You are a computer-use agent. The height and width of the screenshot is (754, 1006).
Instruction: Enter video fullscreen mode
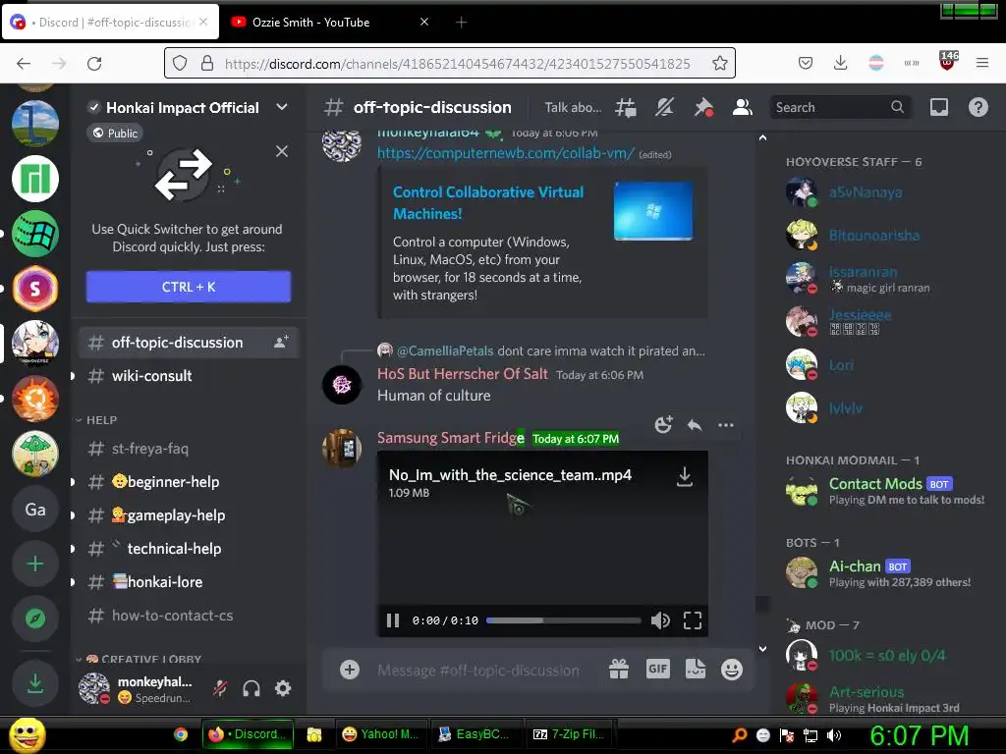(693, 620)
